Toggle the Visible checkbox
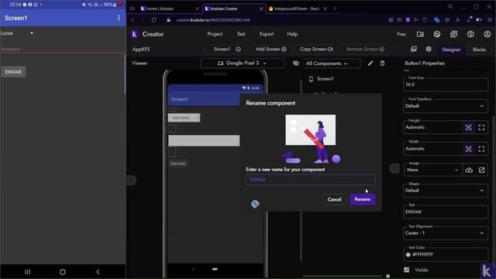The width and height of the screenshot is (496, 279). 406,270
